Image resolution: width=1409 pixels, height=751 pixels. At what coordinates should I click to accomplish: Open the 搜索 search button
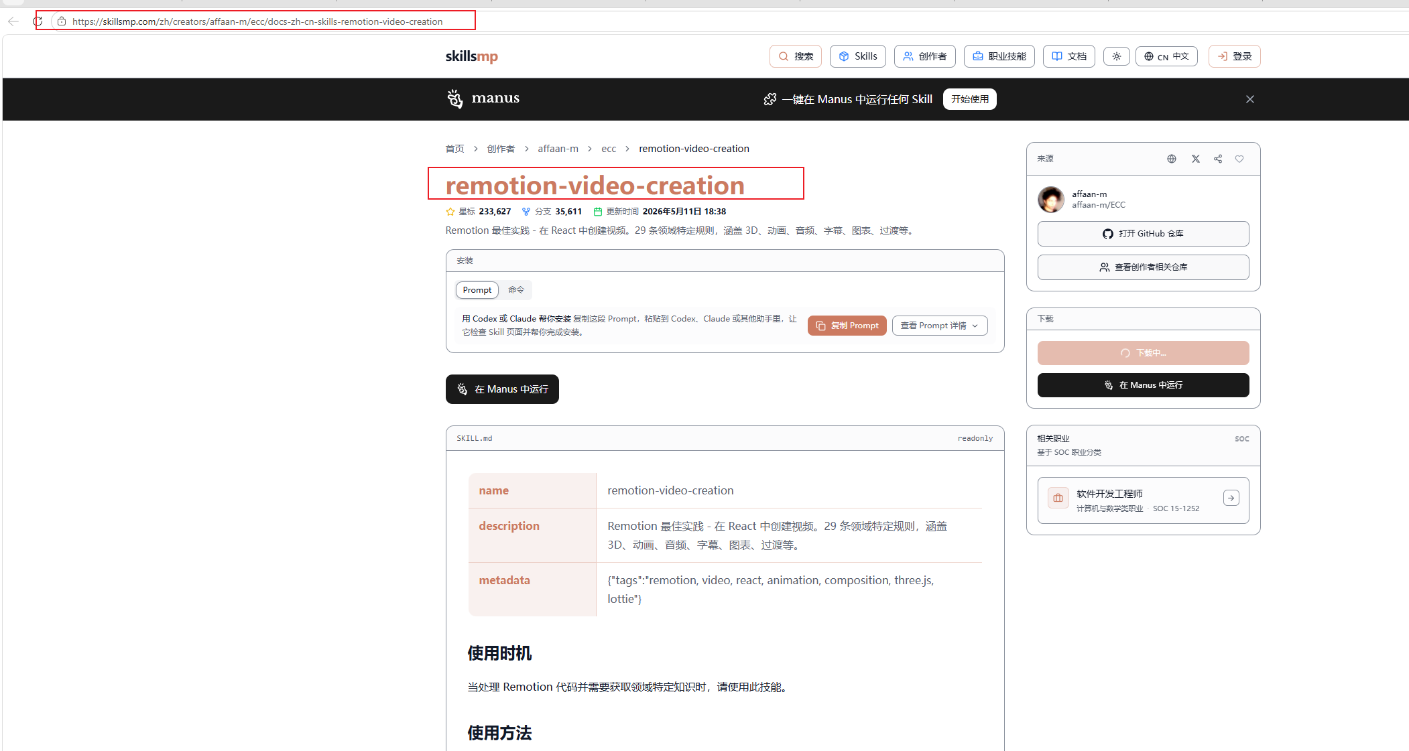(x=796, y=56)
